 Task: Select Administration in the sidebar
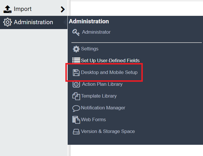coord(34,22)
